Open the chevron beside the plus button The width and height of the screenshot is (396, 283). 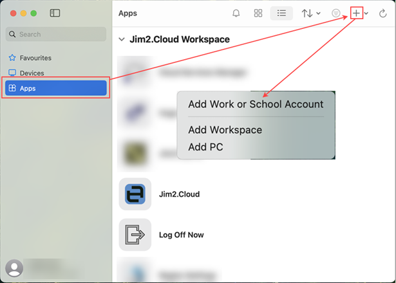366,14
